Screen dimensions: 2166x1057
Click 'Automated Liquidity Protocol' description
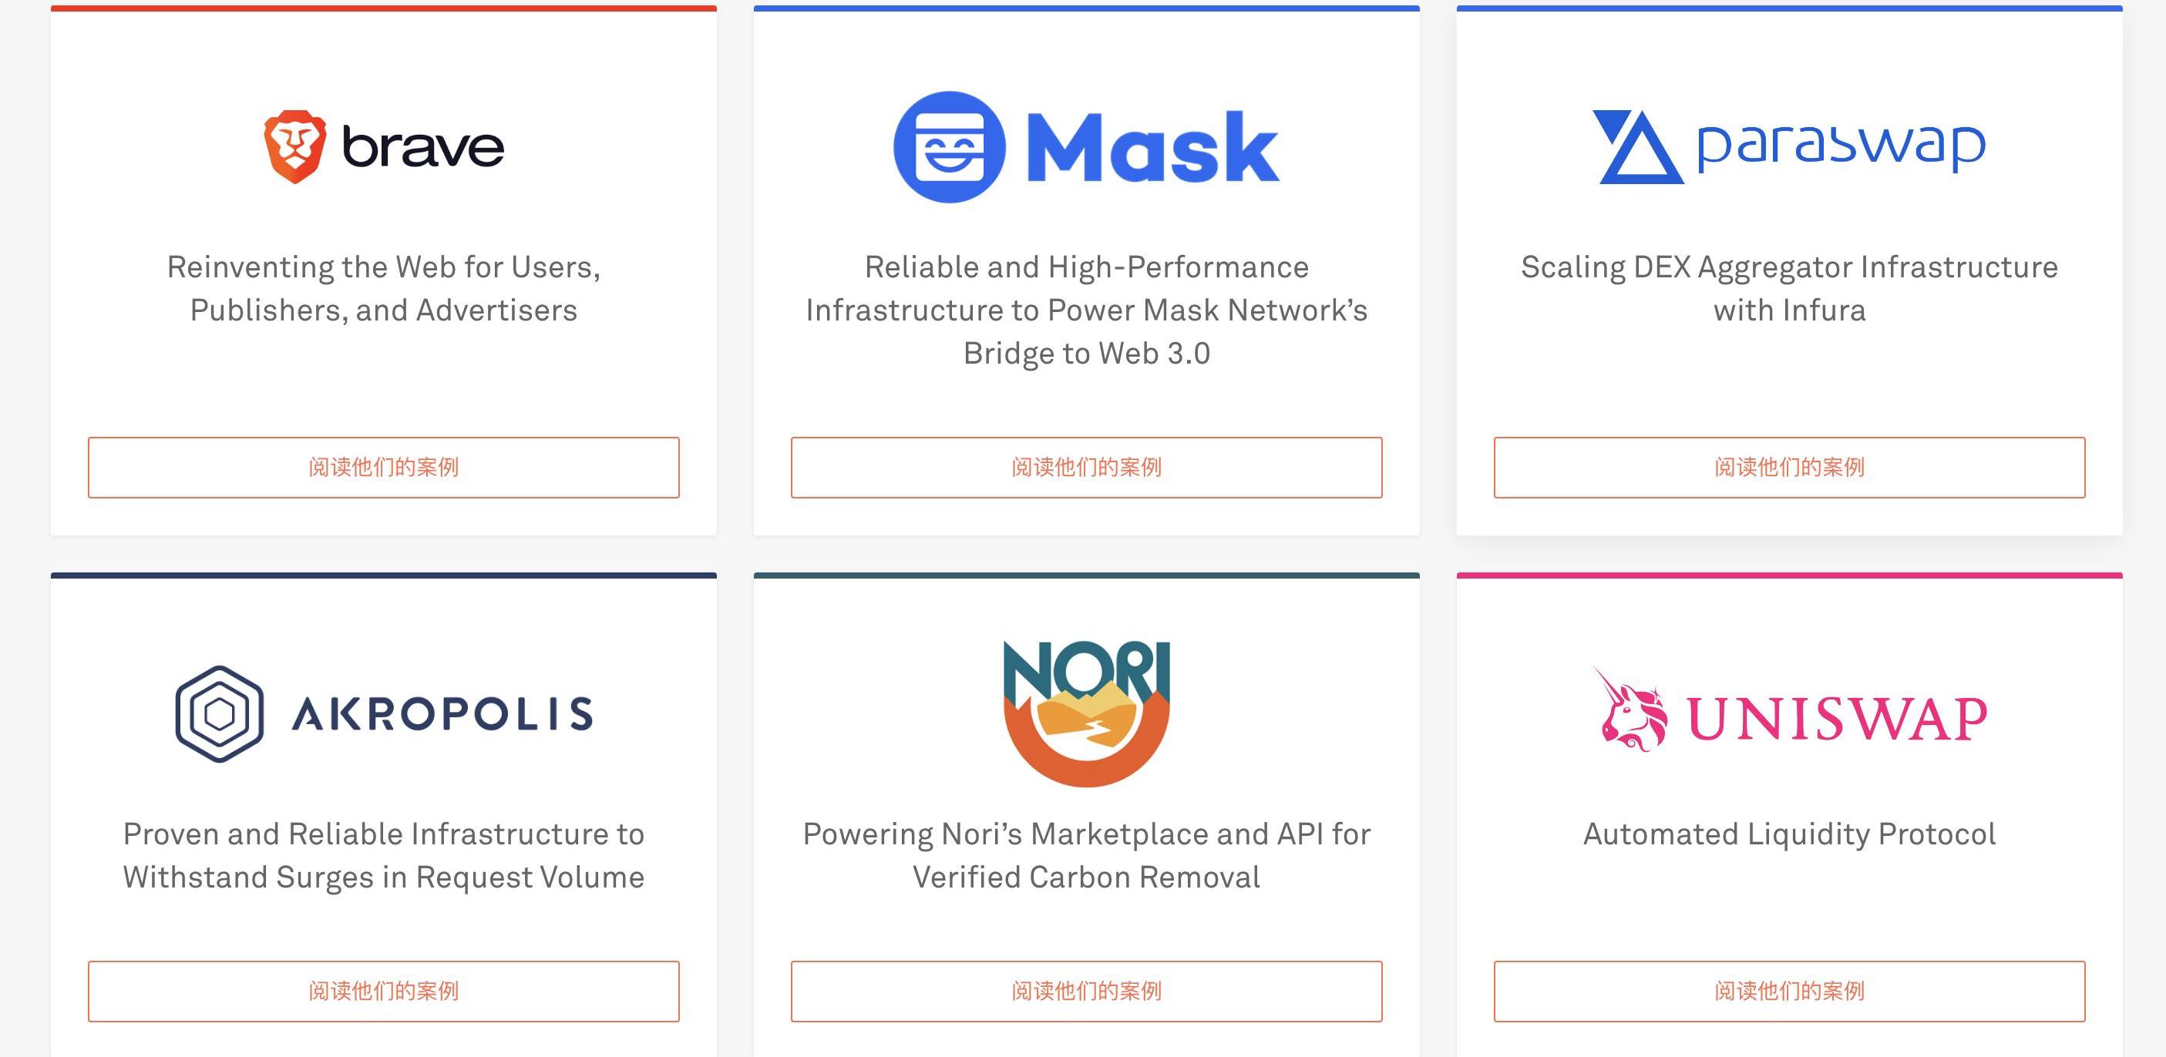[x=1789, y=834]
